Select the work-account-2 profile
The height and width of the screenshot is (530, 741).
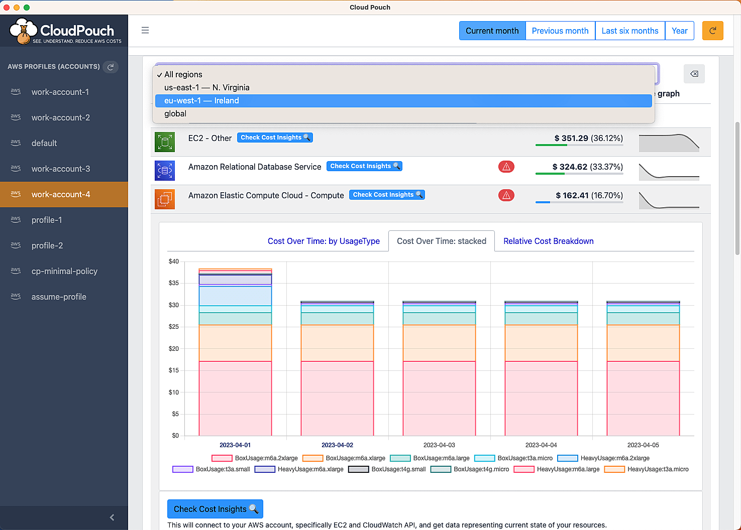coord(64,117)
